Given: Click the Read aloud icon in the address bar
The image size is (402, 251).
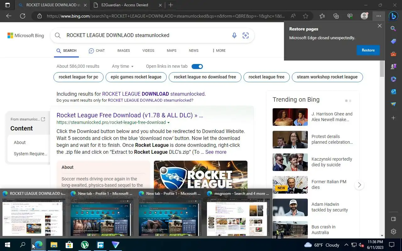Looking at the screenshot, I should click(293, 16).
